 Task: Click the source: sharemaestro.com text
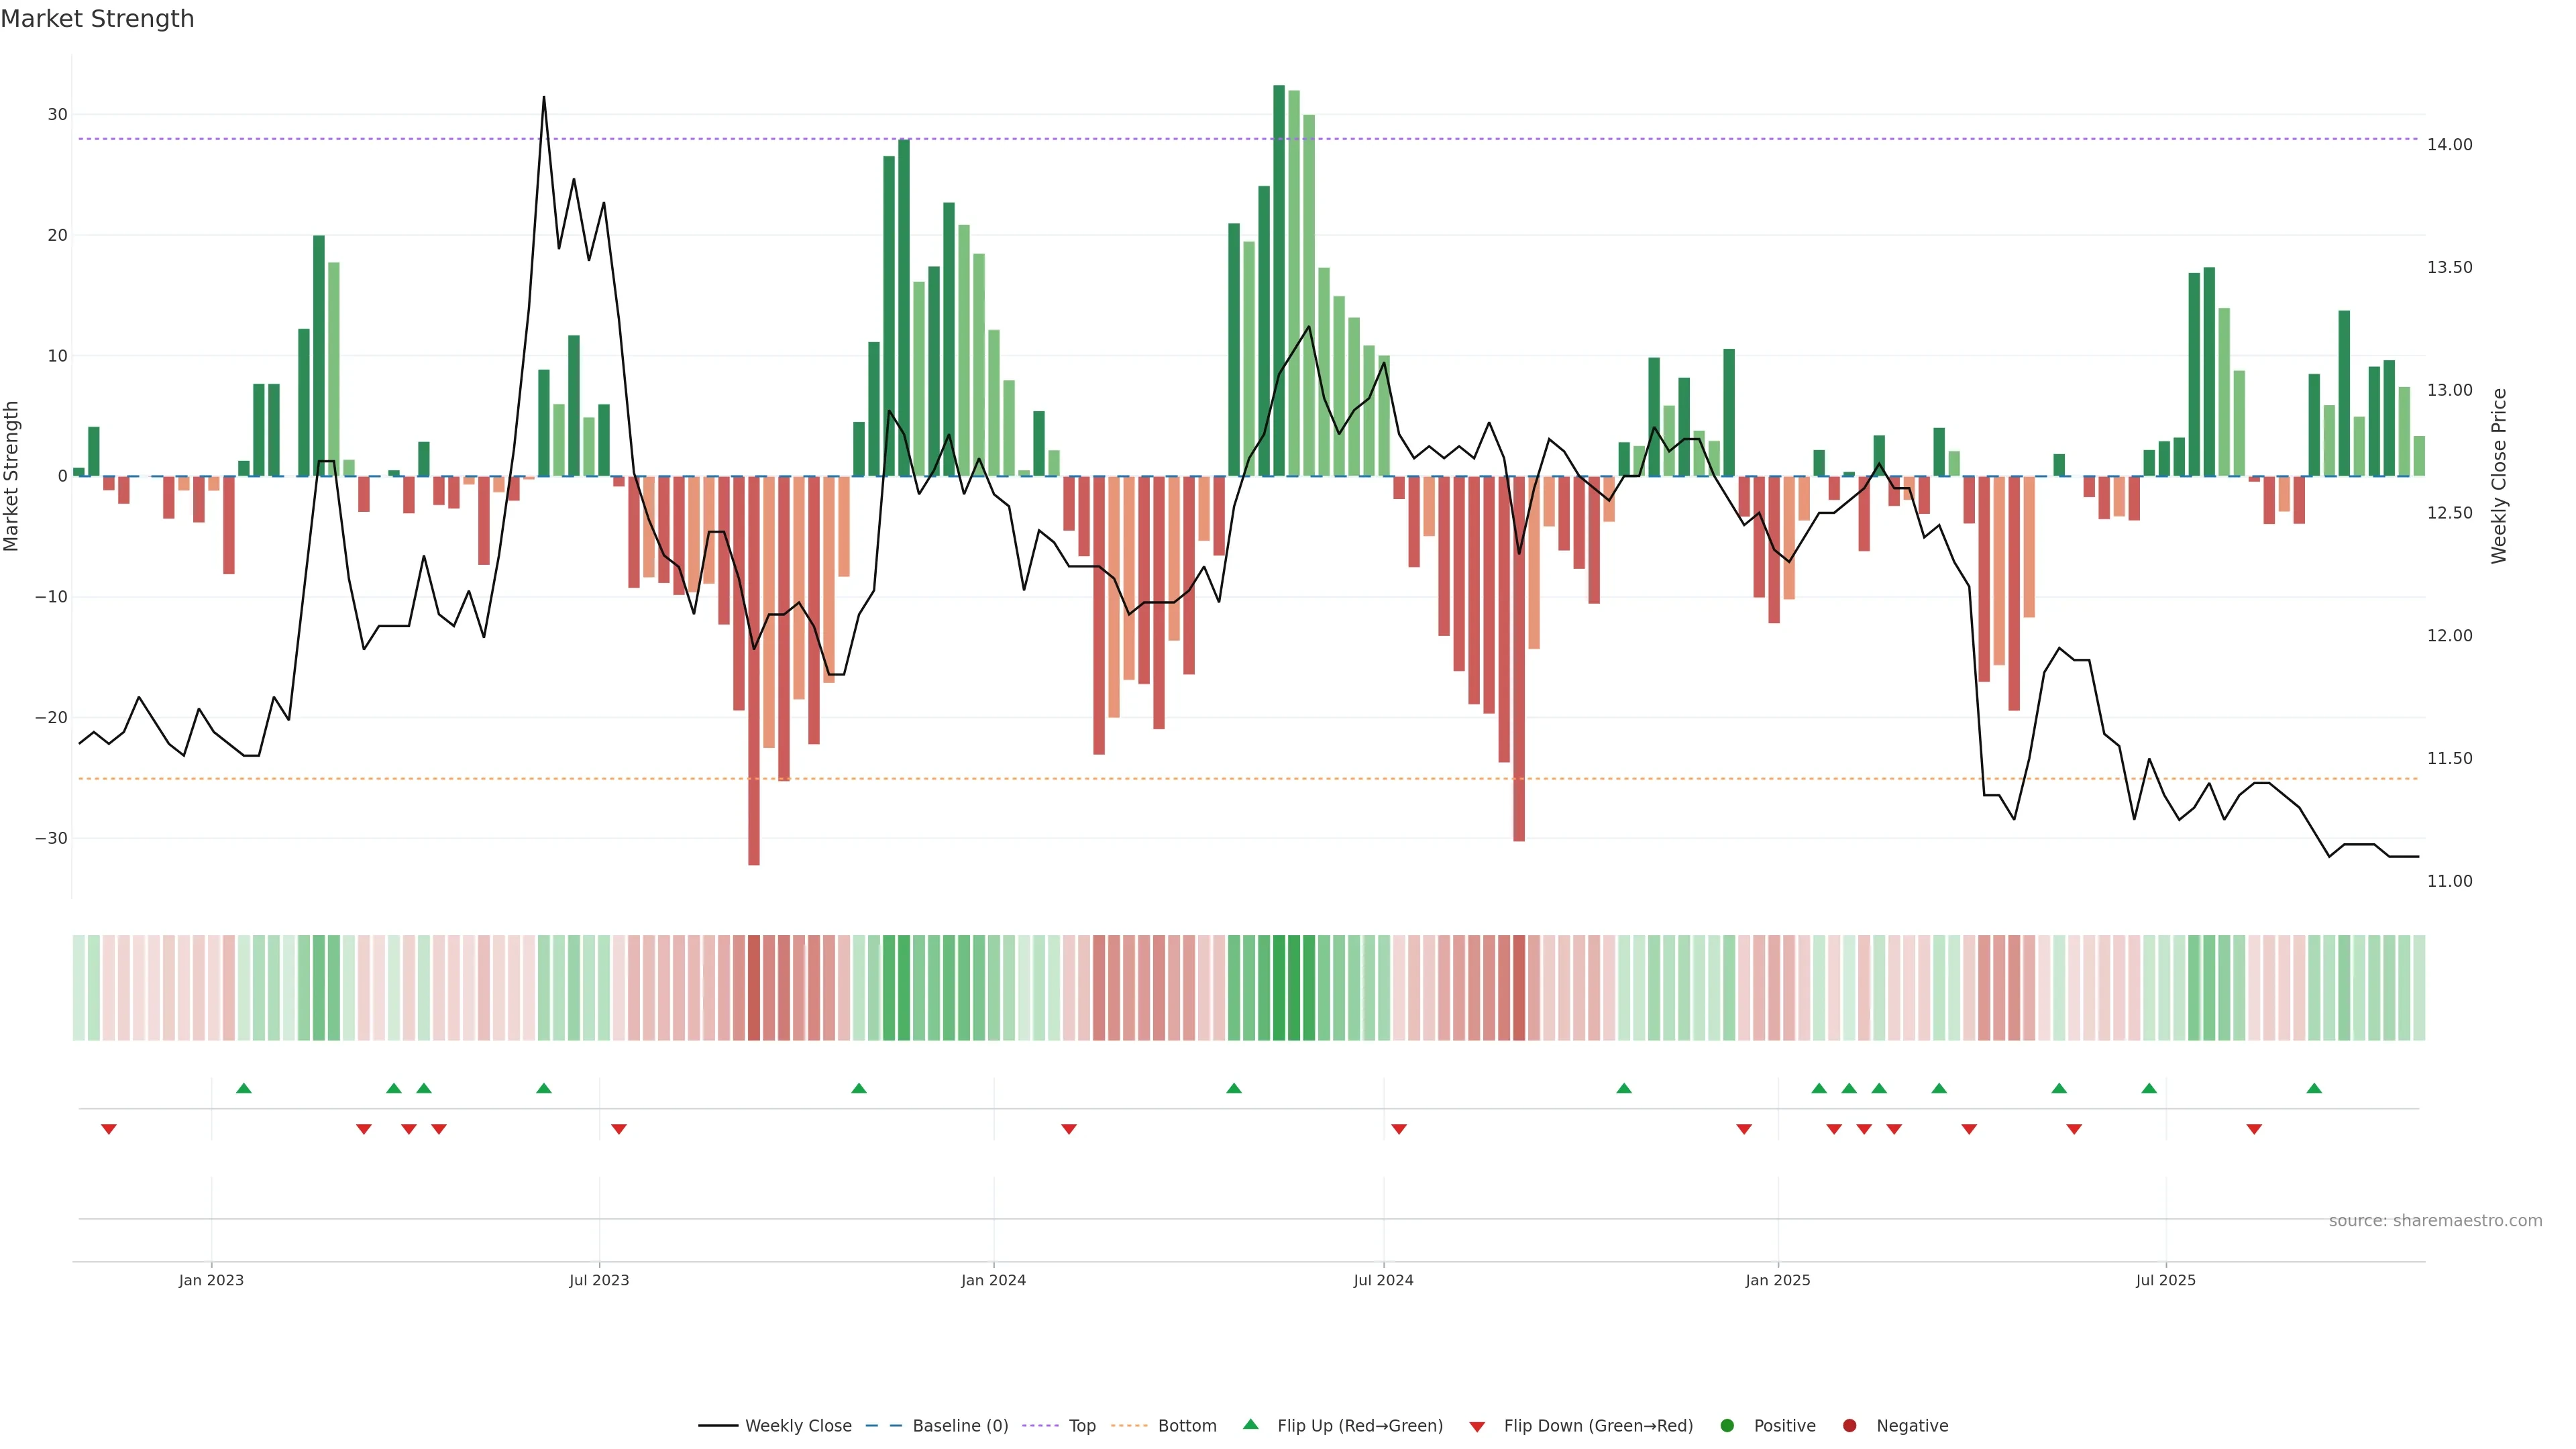pos(2435,1220)
